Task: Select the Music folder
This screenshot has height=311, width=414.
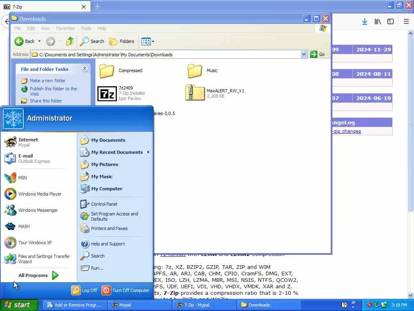Action: [203, 71]
